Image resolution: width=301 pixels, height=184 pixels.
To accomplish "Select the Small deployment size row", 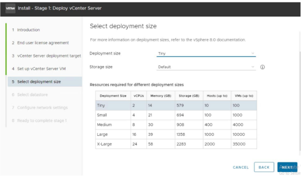I will [176, 115].
